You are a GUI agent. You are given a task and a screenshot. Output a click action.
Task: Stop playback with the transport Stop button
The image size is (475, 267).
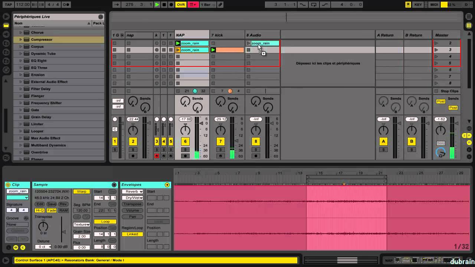coord(164,4)
